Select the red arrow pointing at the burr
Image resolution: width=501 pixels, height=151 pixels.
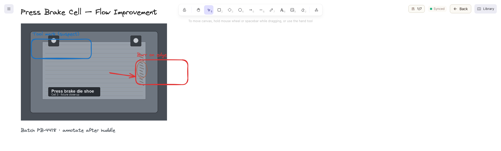[122, 75]
